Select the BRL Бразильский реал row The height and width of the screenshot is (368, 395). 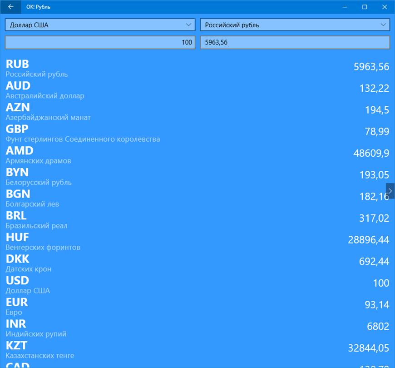197,219
